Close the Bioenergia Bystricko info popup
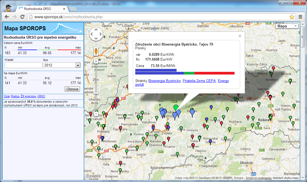 (240, 36)
